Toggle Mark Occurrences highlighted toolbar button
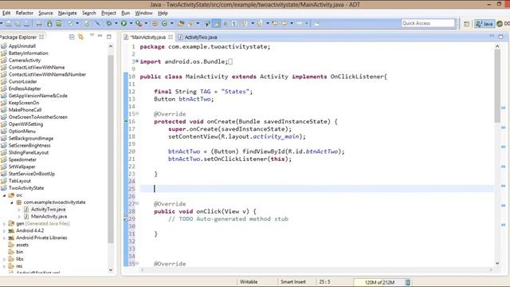This screenshot has width=510, height=287. click(x=216, y=23)
